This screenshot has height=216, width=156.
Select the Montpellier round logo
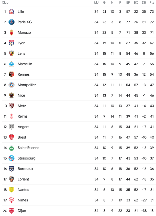pyautogui.click(x=12, y=85)
